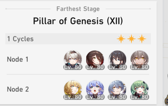Click the Pillar of Genesis (XII) title
Image resolution: width=168 pixels, height=106 pixels.
[x=78, y=21]
